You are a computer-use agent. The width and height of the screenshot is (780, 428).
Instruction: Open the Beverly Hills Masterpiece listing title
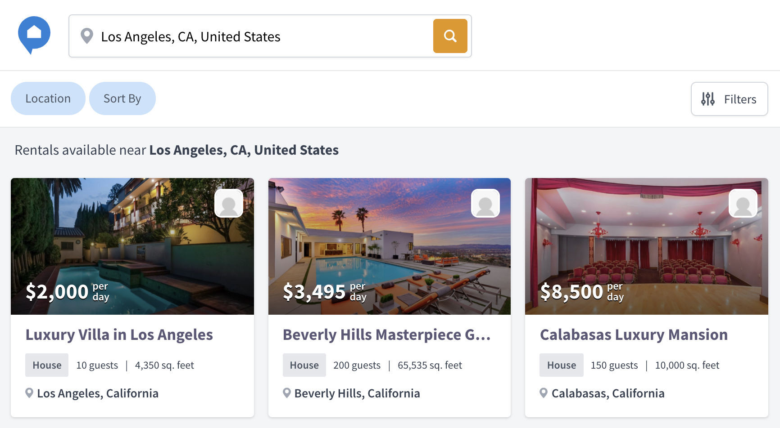(386, 335)
